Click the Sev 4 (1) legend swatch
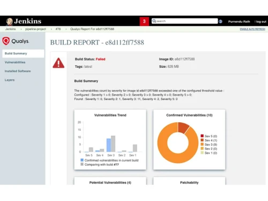Screen dimensions: 268x201 pos(202,140)
